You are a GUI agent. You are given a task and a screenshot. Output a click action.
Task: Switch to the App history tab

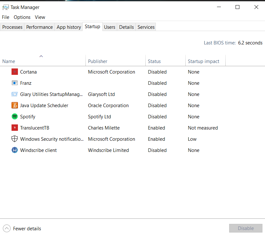(69, 27)
